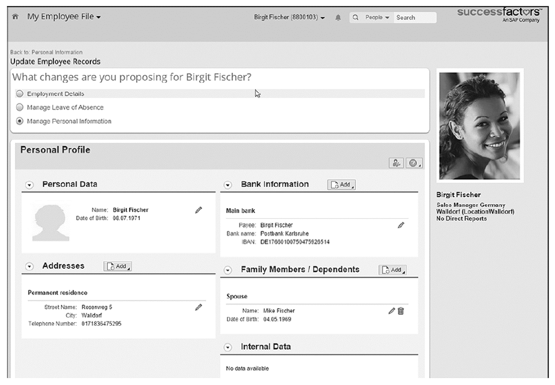Open the People search scope selector
Screen dimensions: 555x385
(x=375, y=17)
